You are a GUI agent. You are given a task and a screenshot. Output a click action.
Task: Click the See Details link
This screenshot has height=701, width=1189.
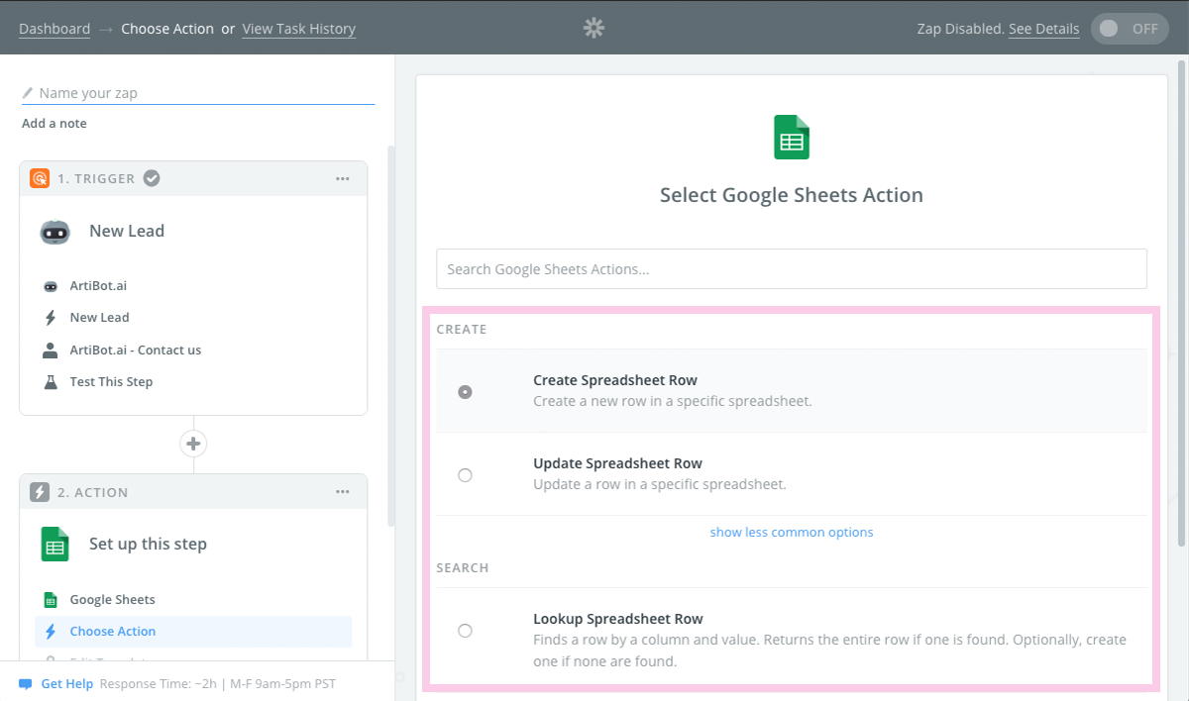tap(1043, 29)
